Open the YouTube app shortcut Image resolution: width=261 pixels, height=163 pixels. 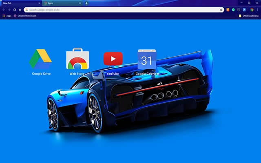point(113,59)
